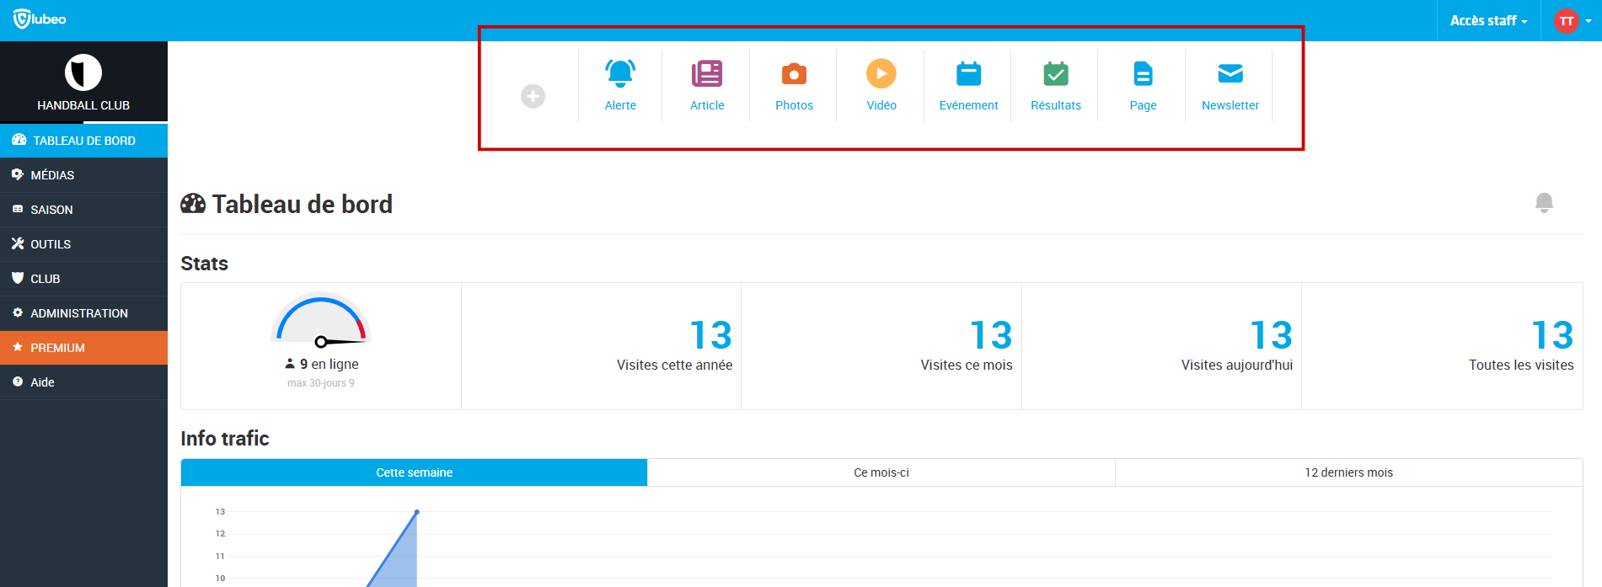Open the Médias sidebar menu
Viewport: 1602px width, 587px height.
[x=83, y=175]
